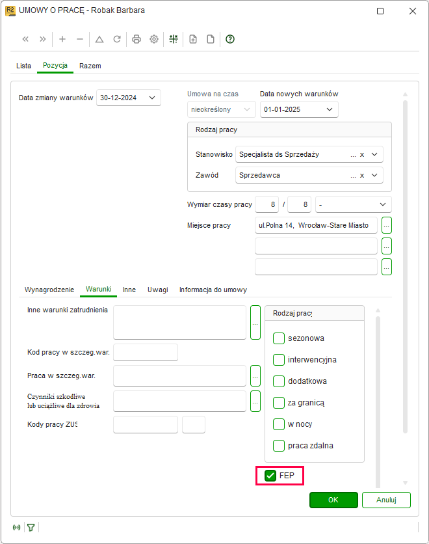Remove entry using the minus icon
Viewport: 429px width, 544px height.
point(80,39)
